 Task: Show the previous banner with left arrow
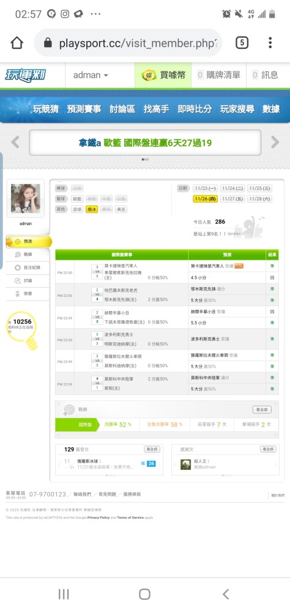tap(15, 142)
